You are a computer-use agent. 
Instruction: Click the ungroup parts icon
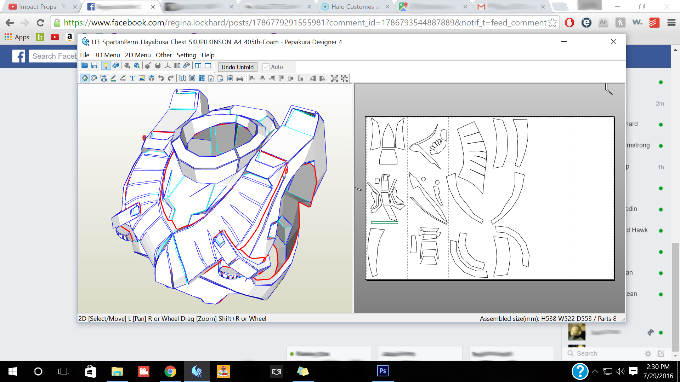(x=344, y=78)
